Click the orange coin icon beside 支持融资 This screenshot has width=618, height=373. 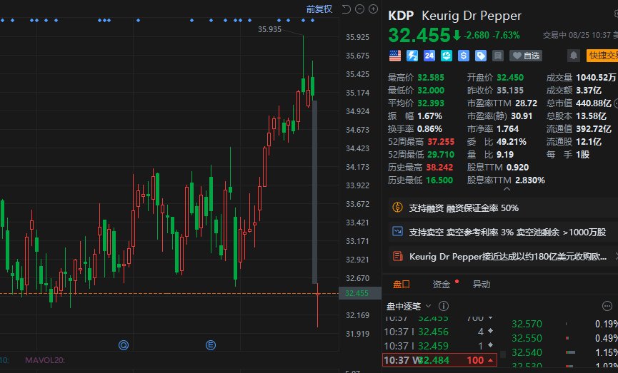coord(397,208)
